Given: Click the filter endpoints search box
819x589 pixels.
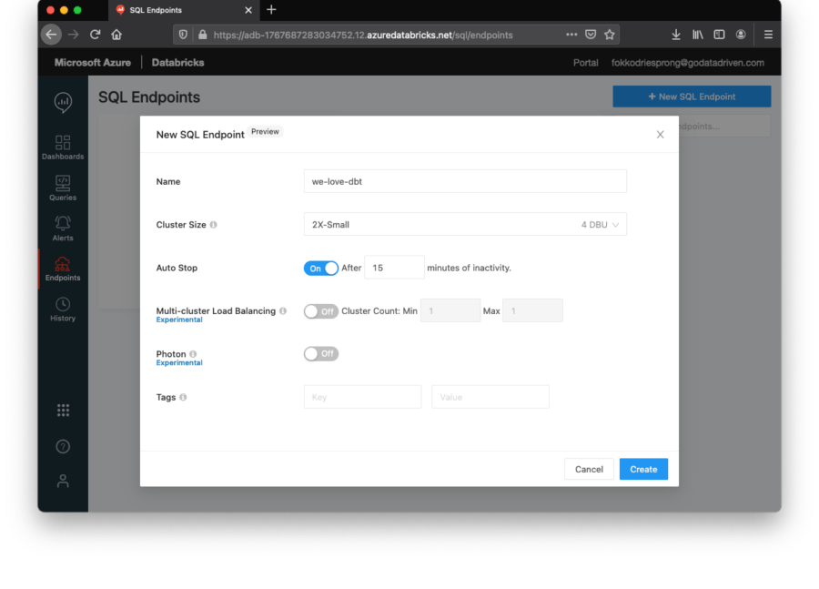Looking at the screenshot, I should click(x=724, y=126).
